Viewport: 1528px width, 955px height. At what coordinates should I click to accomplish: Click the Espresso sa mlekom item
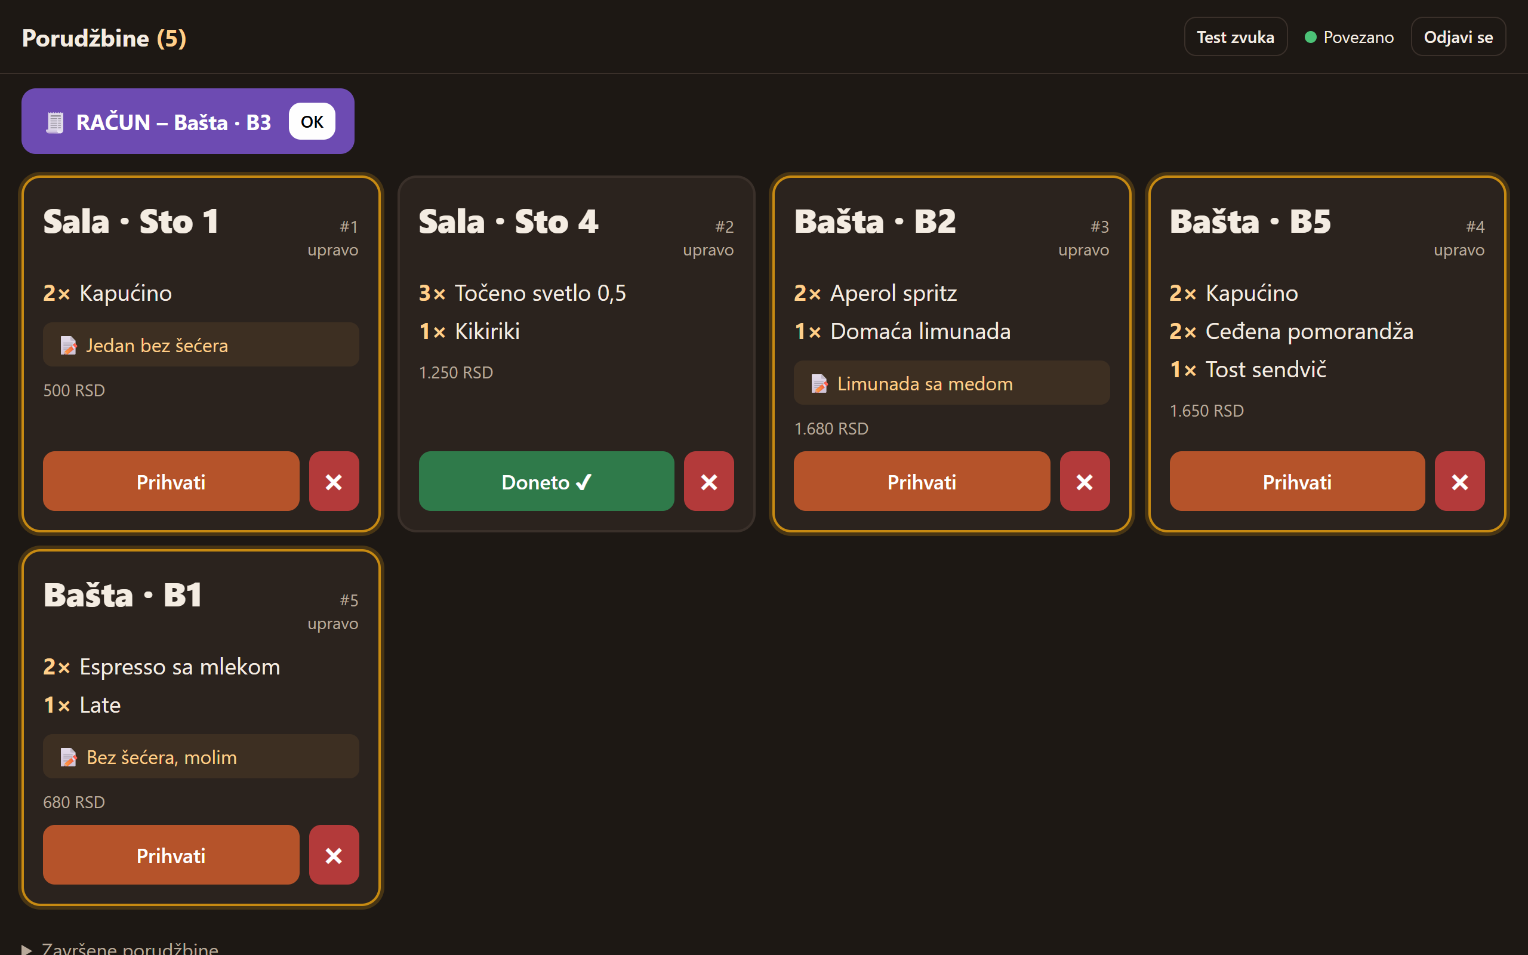click(179, 667)
